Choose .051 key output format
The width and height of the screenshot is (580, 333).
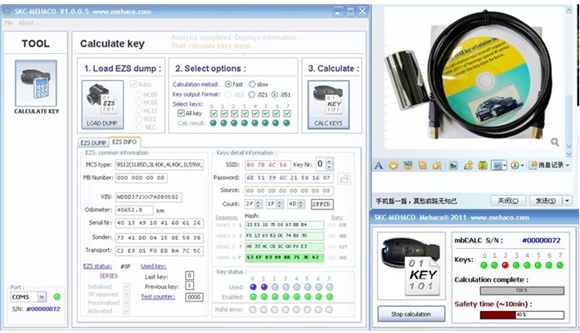pyautogui.click(x=275, y=95)
